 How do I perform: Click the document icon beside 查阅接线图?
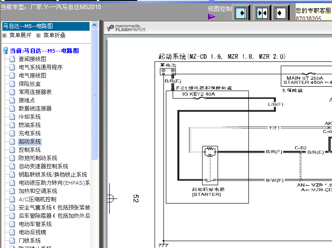[x=12, y=59]
